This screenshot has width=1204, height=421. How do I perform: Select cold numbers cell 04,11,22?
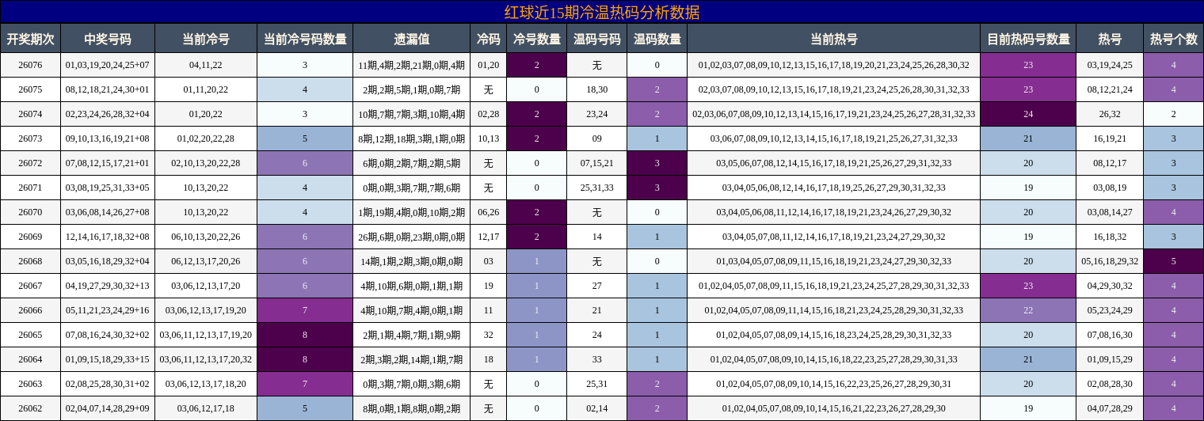(x=206, y=65)
